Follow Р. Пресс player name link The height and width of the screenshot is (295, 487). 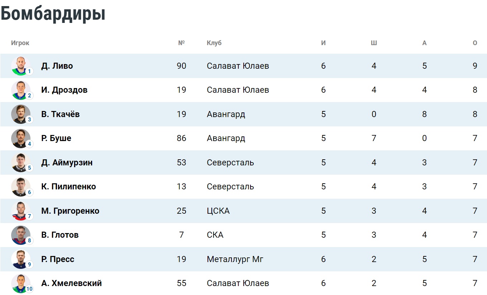pos(58,259)
